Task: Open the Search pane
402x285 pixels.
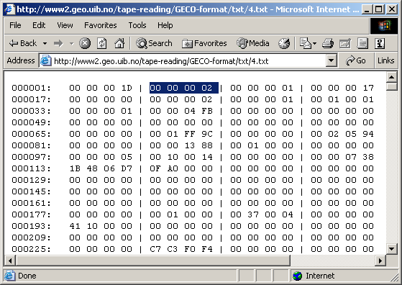Action: [x=154, y=43]
